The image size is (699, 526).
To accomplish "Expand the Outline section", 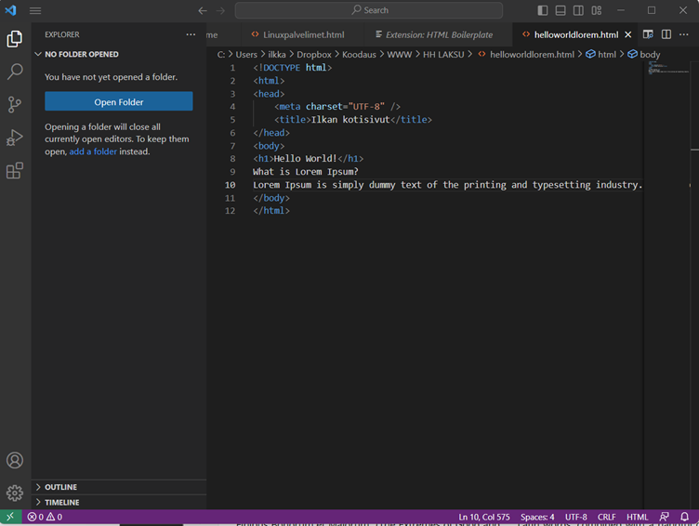I will pyautogui.click(x=60, y=487).
